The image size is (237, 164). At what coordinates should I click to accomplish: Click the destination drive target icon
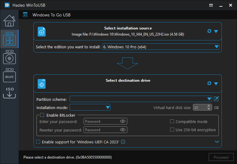coord(42,84)
